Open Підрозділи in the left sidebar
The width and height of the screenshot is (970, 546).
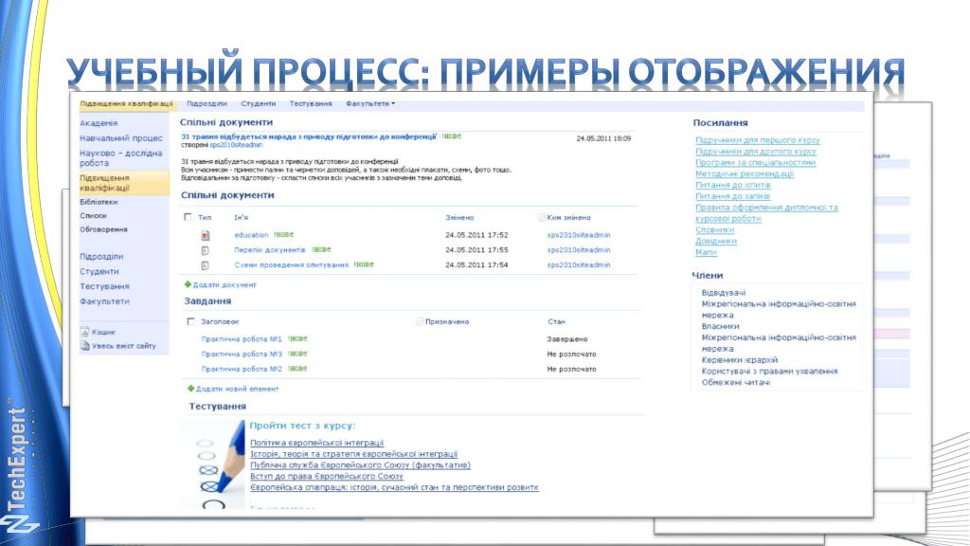(x=101, y=256)
